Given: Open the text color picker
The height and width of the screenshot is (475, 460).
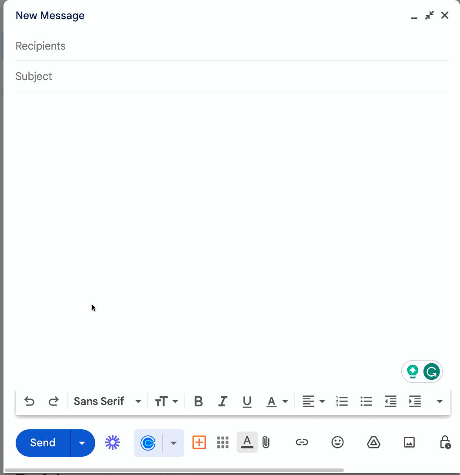Looking at the screenshot, I should click(277, 401).
